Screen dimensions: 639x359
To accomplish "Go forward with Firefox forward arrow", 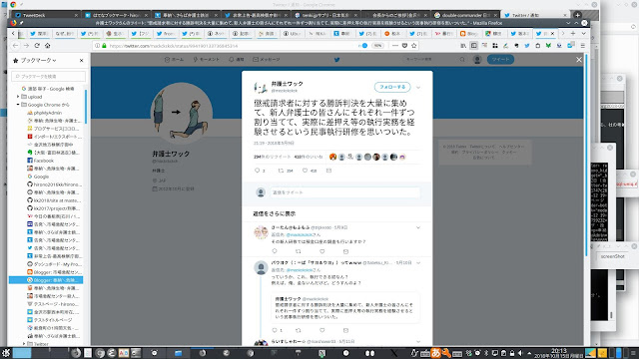I will point(26,46).
